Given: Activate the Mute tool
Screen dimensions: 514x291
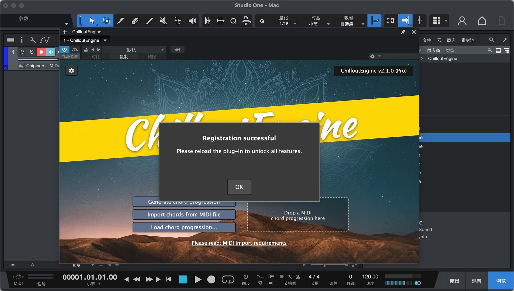Looking at the screenshot, I should coord(163,21).
